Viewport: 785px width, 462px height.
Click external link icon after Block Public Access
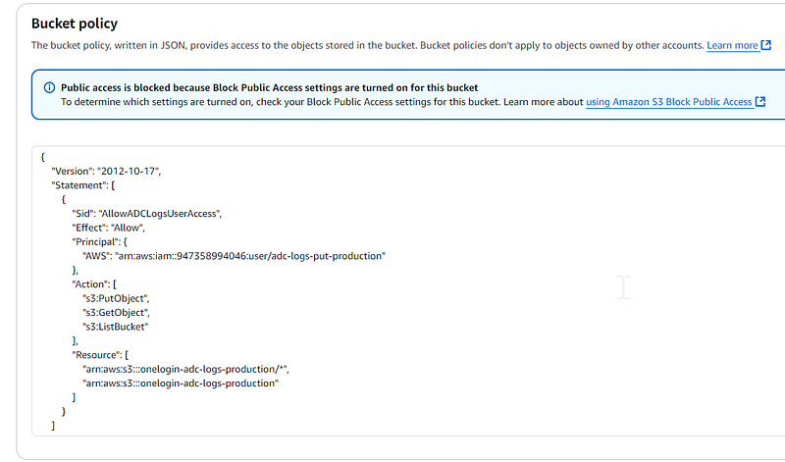760,102
